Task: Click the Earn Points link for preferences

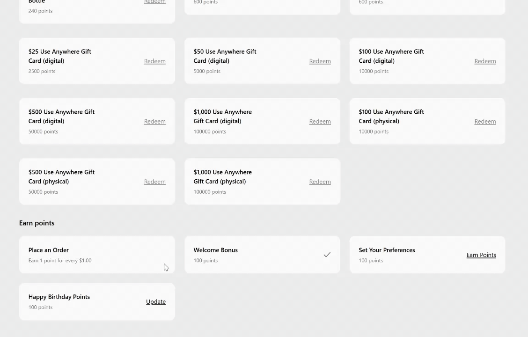Action: tap(481, 255)
